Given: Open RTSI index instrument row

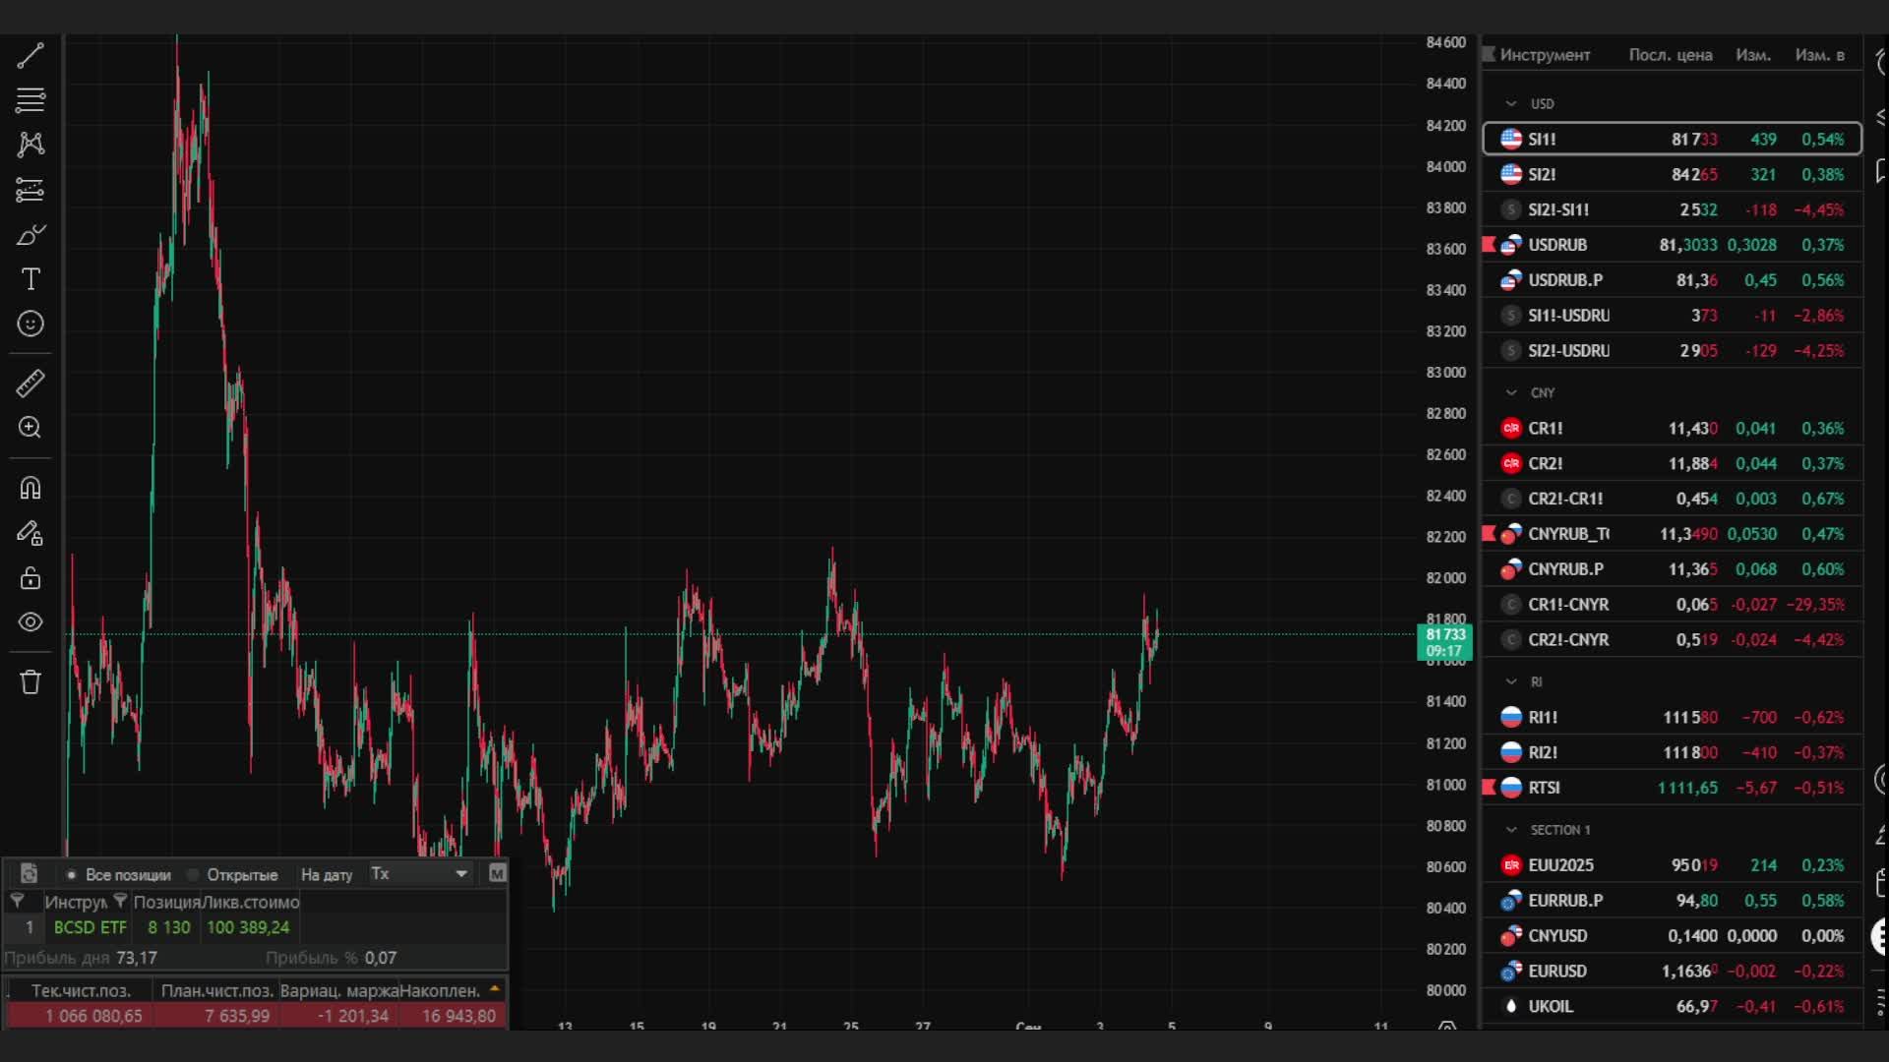Looking at the screenshot, I should click(x=1544, y=788).
